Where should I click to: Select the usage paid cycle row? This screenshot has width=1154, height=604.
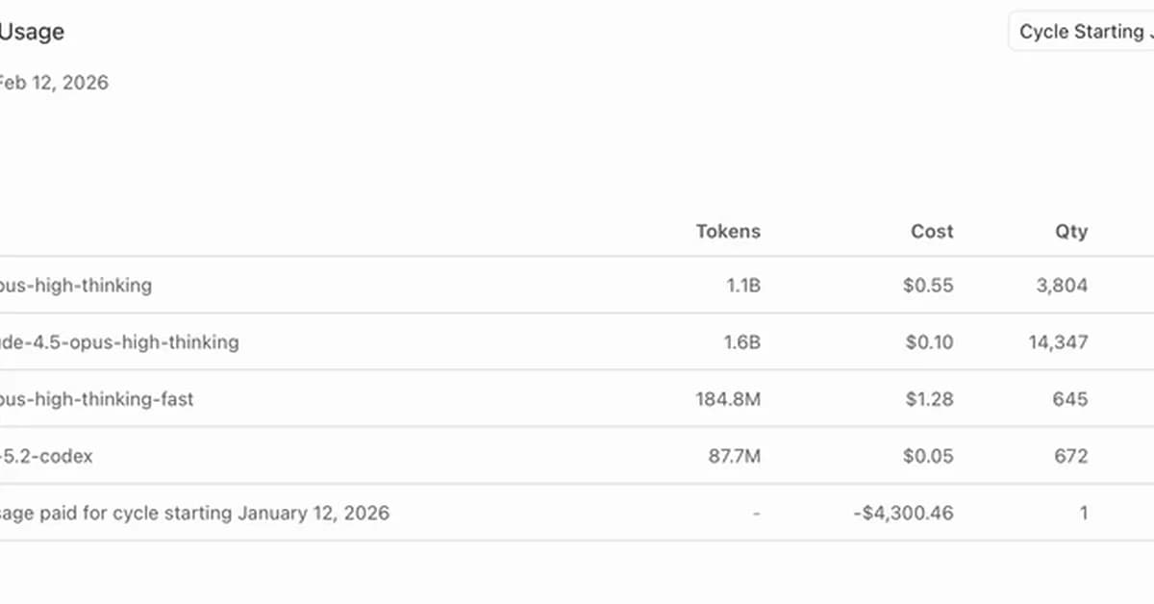192,513
